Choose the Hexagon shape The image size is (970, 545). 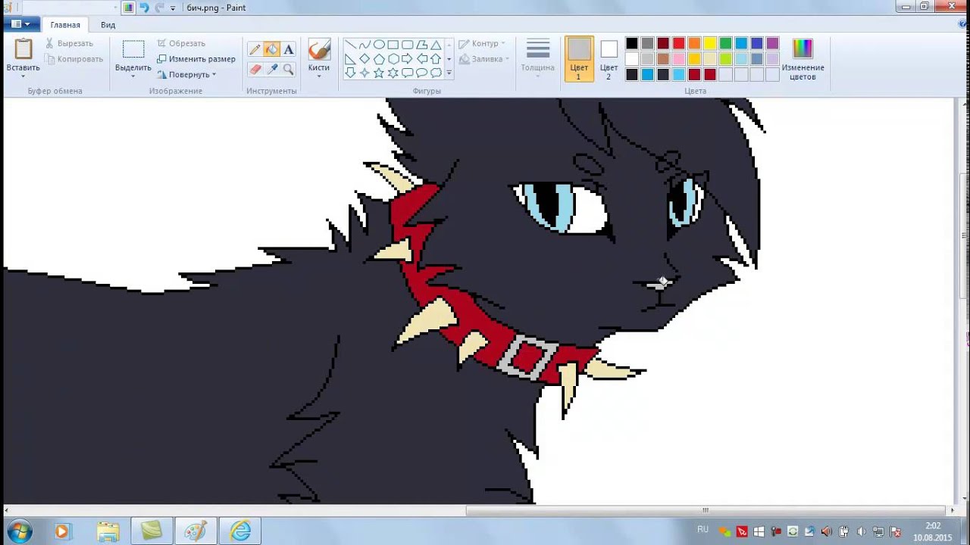coord(393,59)
